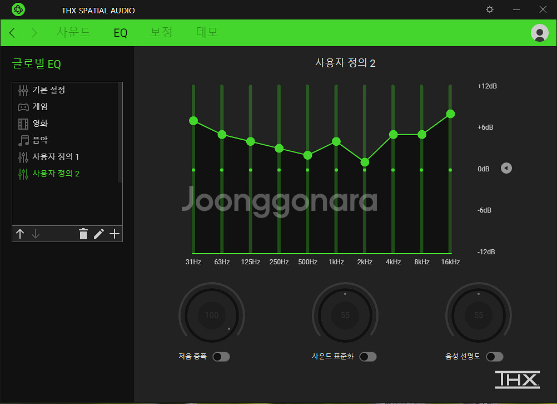Delete the preset with trash icon
557x404 pixels.
pos(83,234)
